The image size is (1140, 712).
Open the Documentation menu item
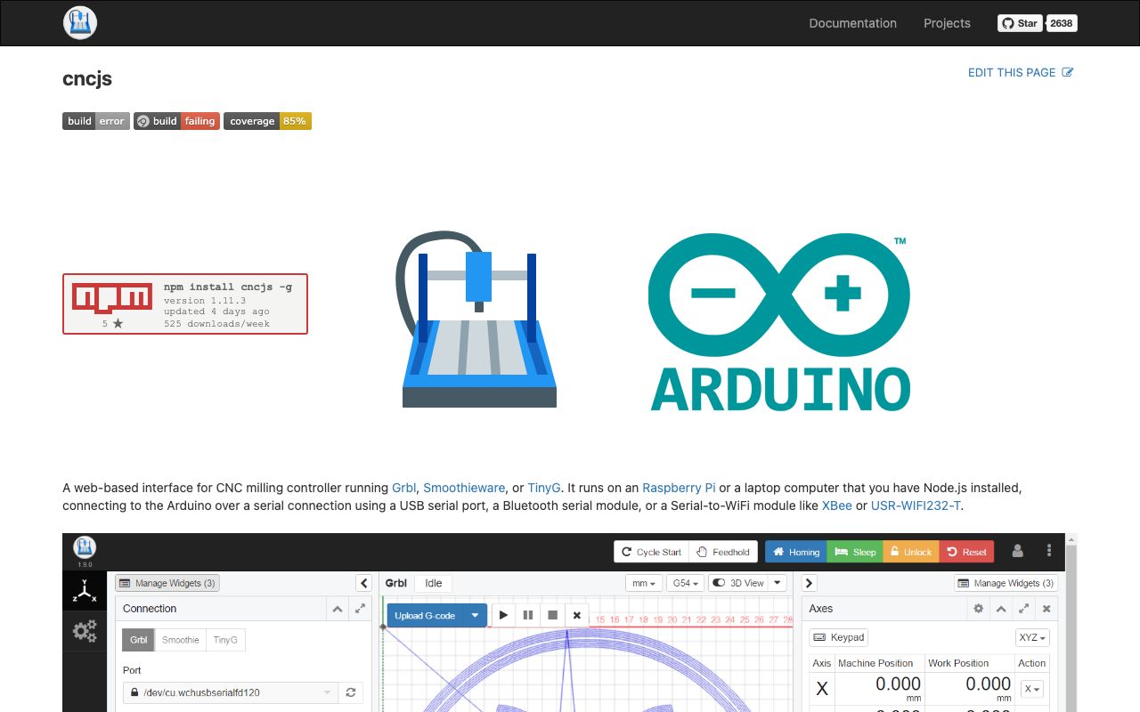point(852,23)
